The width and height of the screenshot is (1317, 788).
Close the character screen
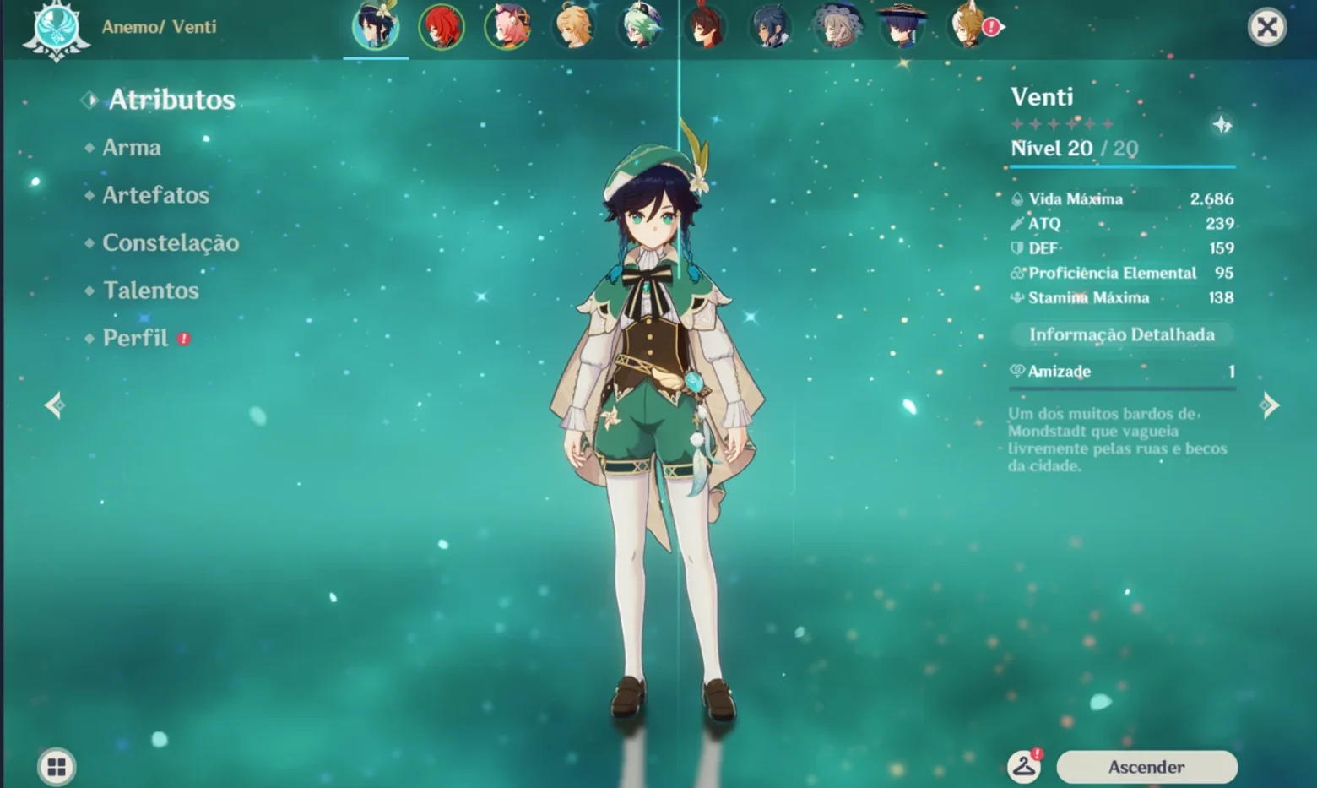[x=1266, y=27]
